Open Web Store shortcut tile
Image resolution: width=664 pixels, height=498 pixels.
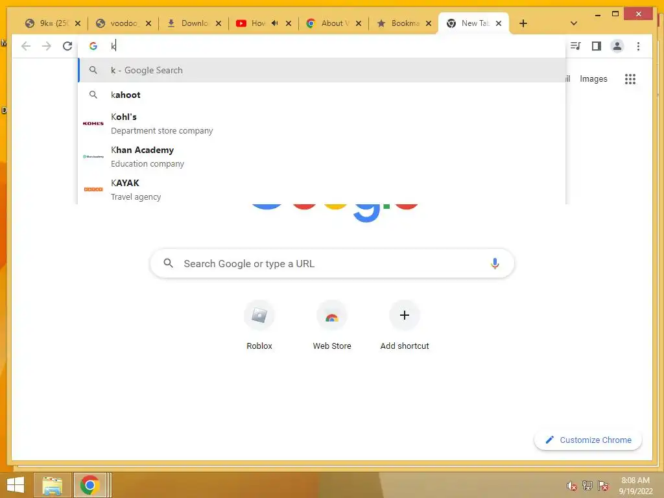[x=332, y=326]
